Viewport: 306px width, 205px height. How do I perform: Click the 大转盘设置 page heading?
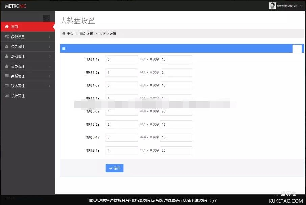[x=77, y=21]
